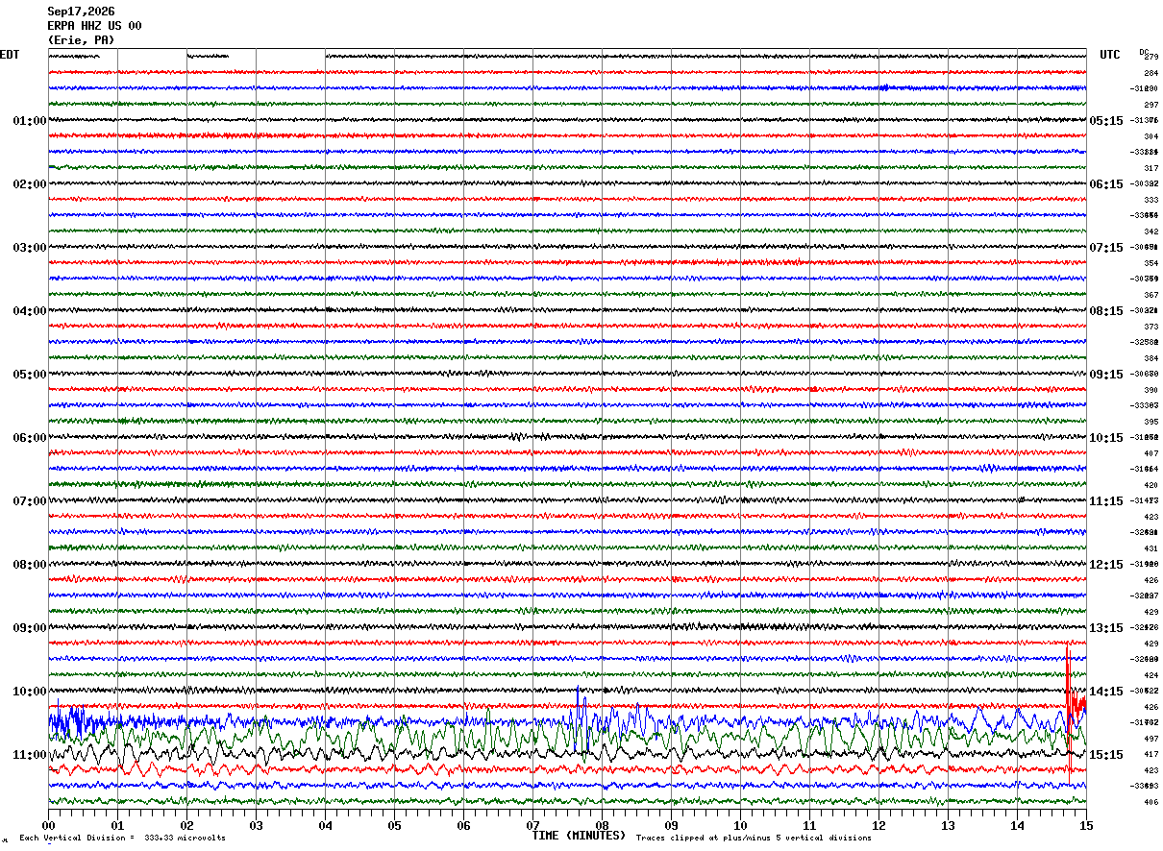This screenshot has height=851, width=1163.
Task: Click the Sep17,2026 date header
Action: click(81, 12)
